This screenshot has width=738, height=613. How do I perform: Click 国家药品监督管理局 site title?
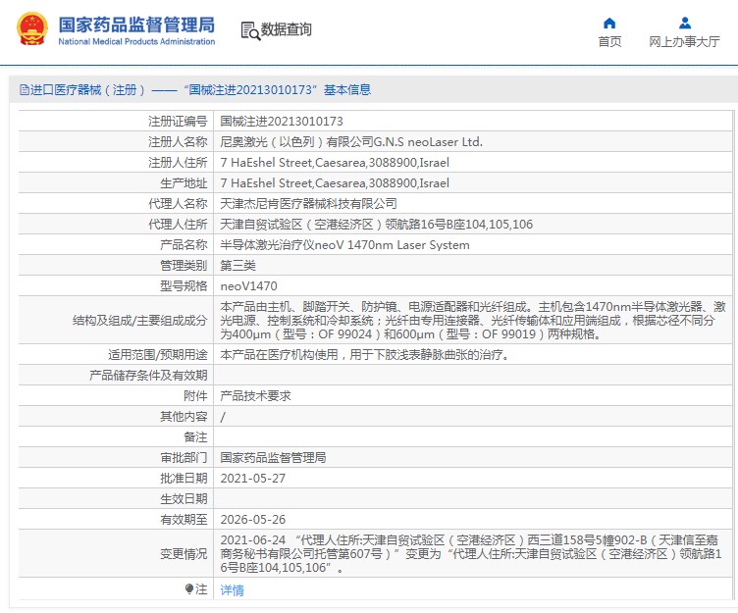pos(136,25)
